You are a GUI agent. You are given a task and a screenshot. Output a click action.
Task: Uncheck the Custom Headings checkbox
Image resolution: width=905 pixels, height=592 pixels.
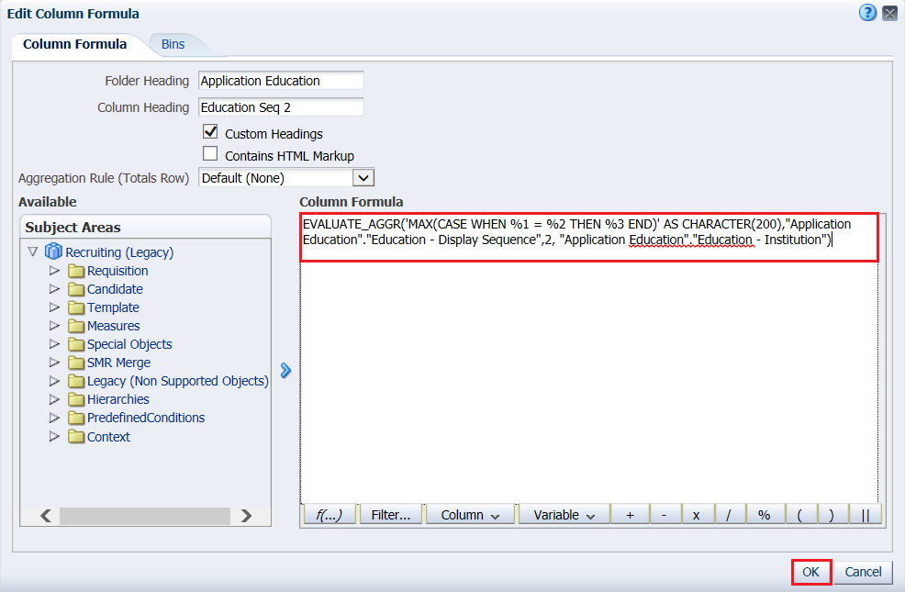(x=210, y=132)
